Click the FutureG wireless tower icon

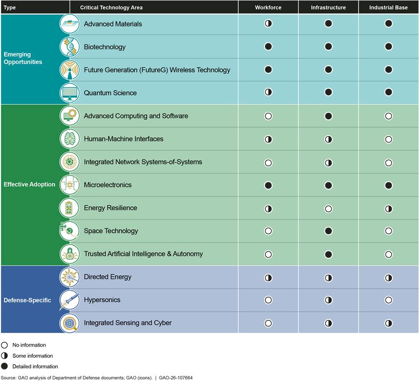coord(69,70)
